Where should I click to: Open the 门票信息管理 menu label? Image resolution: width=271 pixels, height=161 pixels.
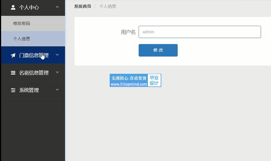coord(34,55)
